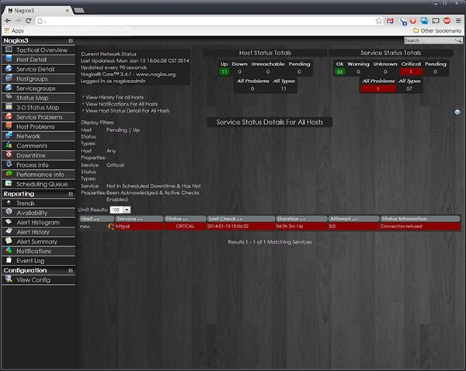Click the bookmark star in address bar
The height and width of the screenshot is (371, 466).
point(377,21)
